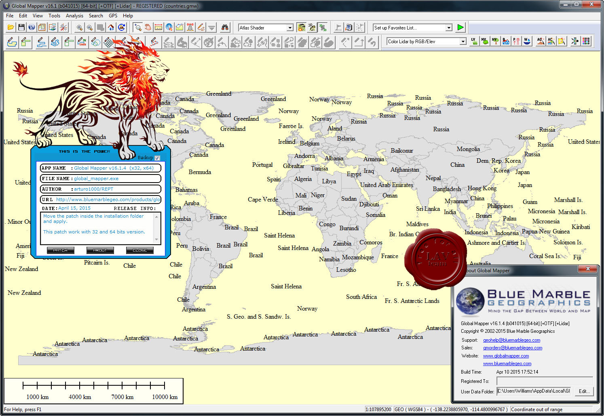Click the AC auto-classify buildings icon
This screenshot has width=604, height=416.
coord(551,41)
